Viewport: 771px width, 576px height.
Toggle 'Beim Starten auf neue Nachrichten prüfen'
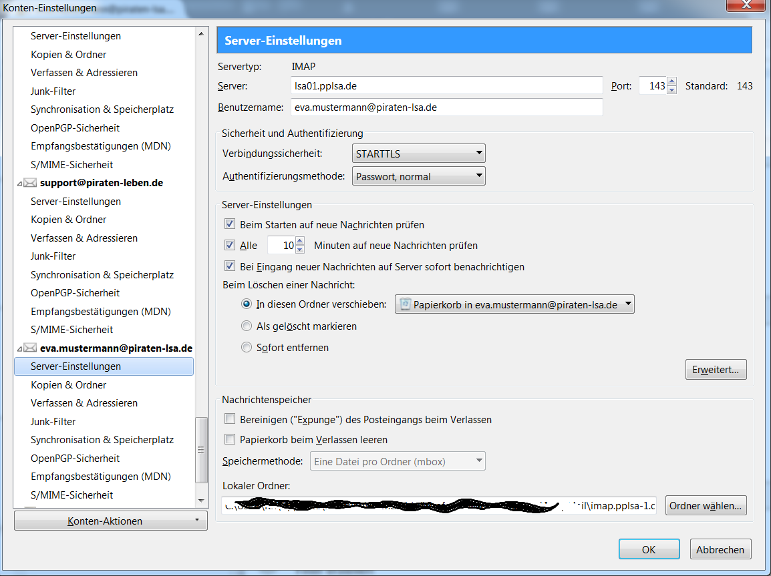point(230,225)
